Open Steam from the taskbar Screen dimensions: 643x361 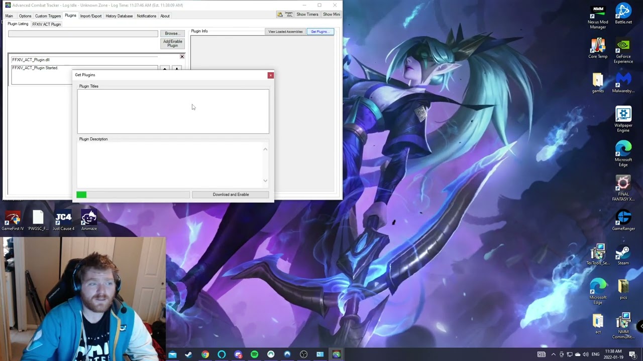(188, 354)
